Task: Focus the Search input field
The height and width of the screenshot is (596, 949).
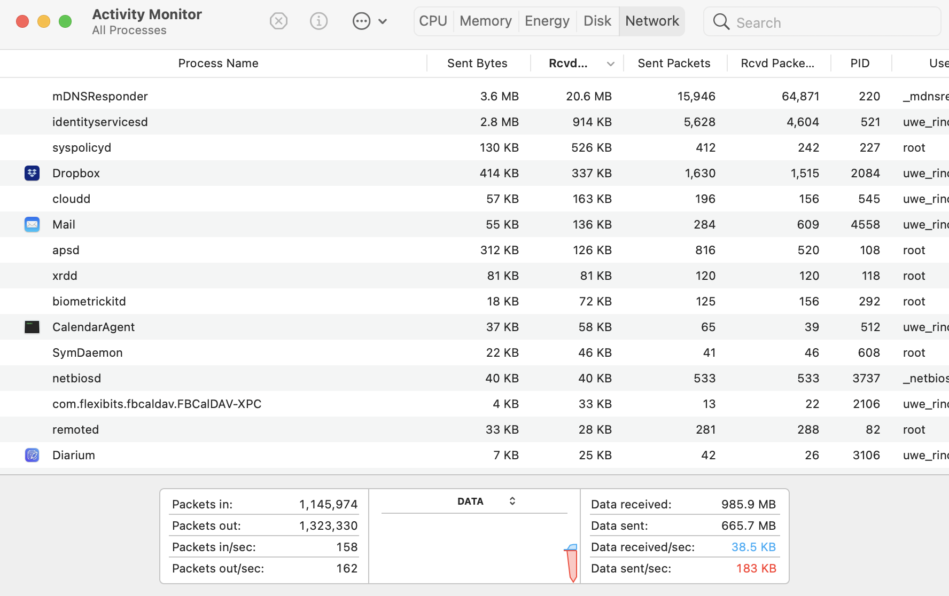Action: [x=822, y=22]
